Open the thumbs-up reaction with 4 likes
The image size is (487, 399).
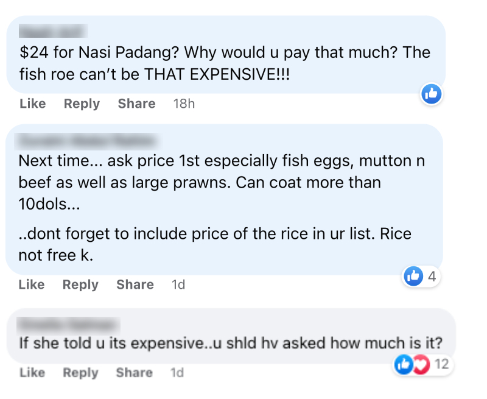coord(413,276)
